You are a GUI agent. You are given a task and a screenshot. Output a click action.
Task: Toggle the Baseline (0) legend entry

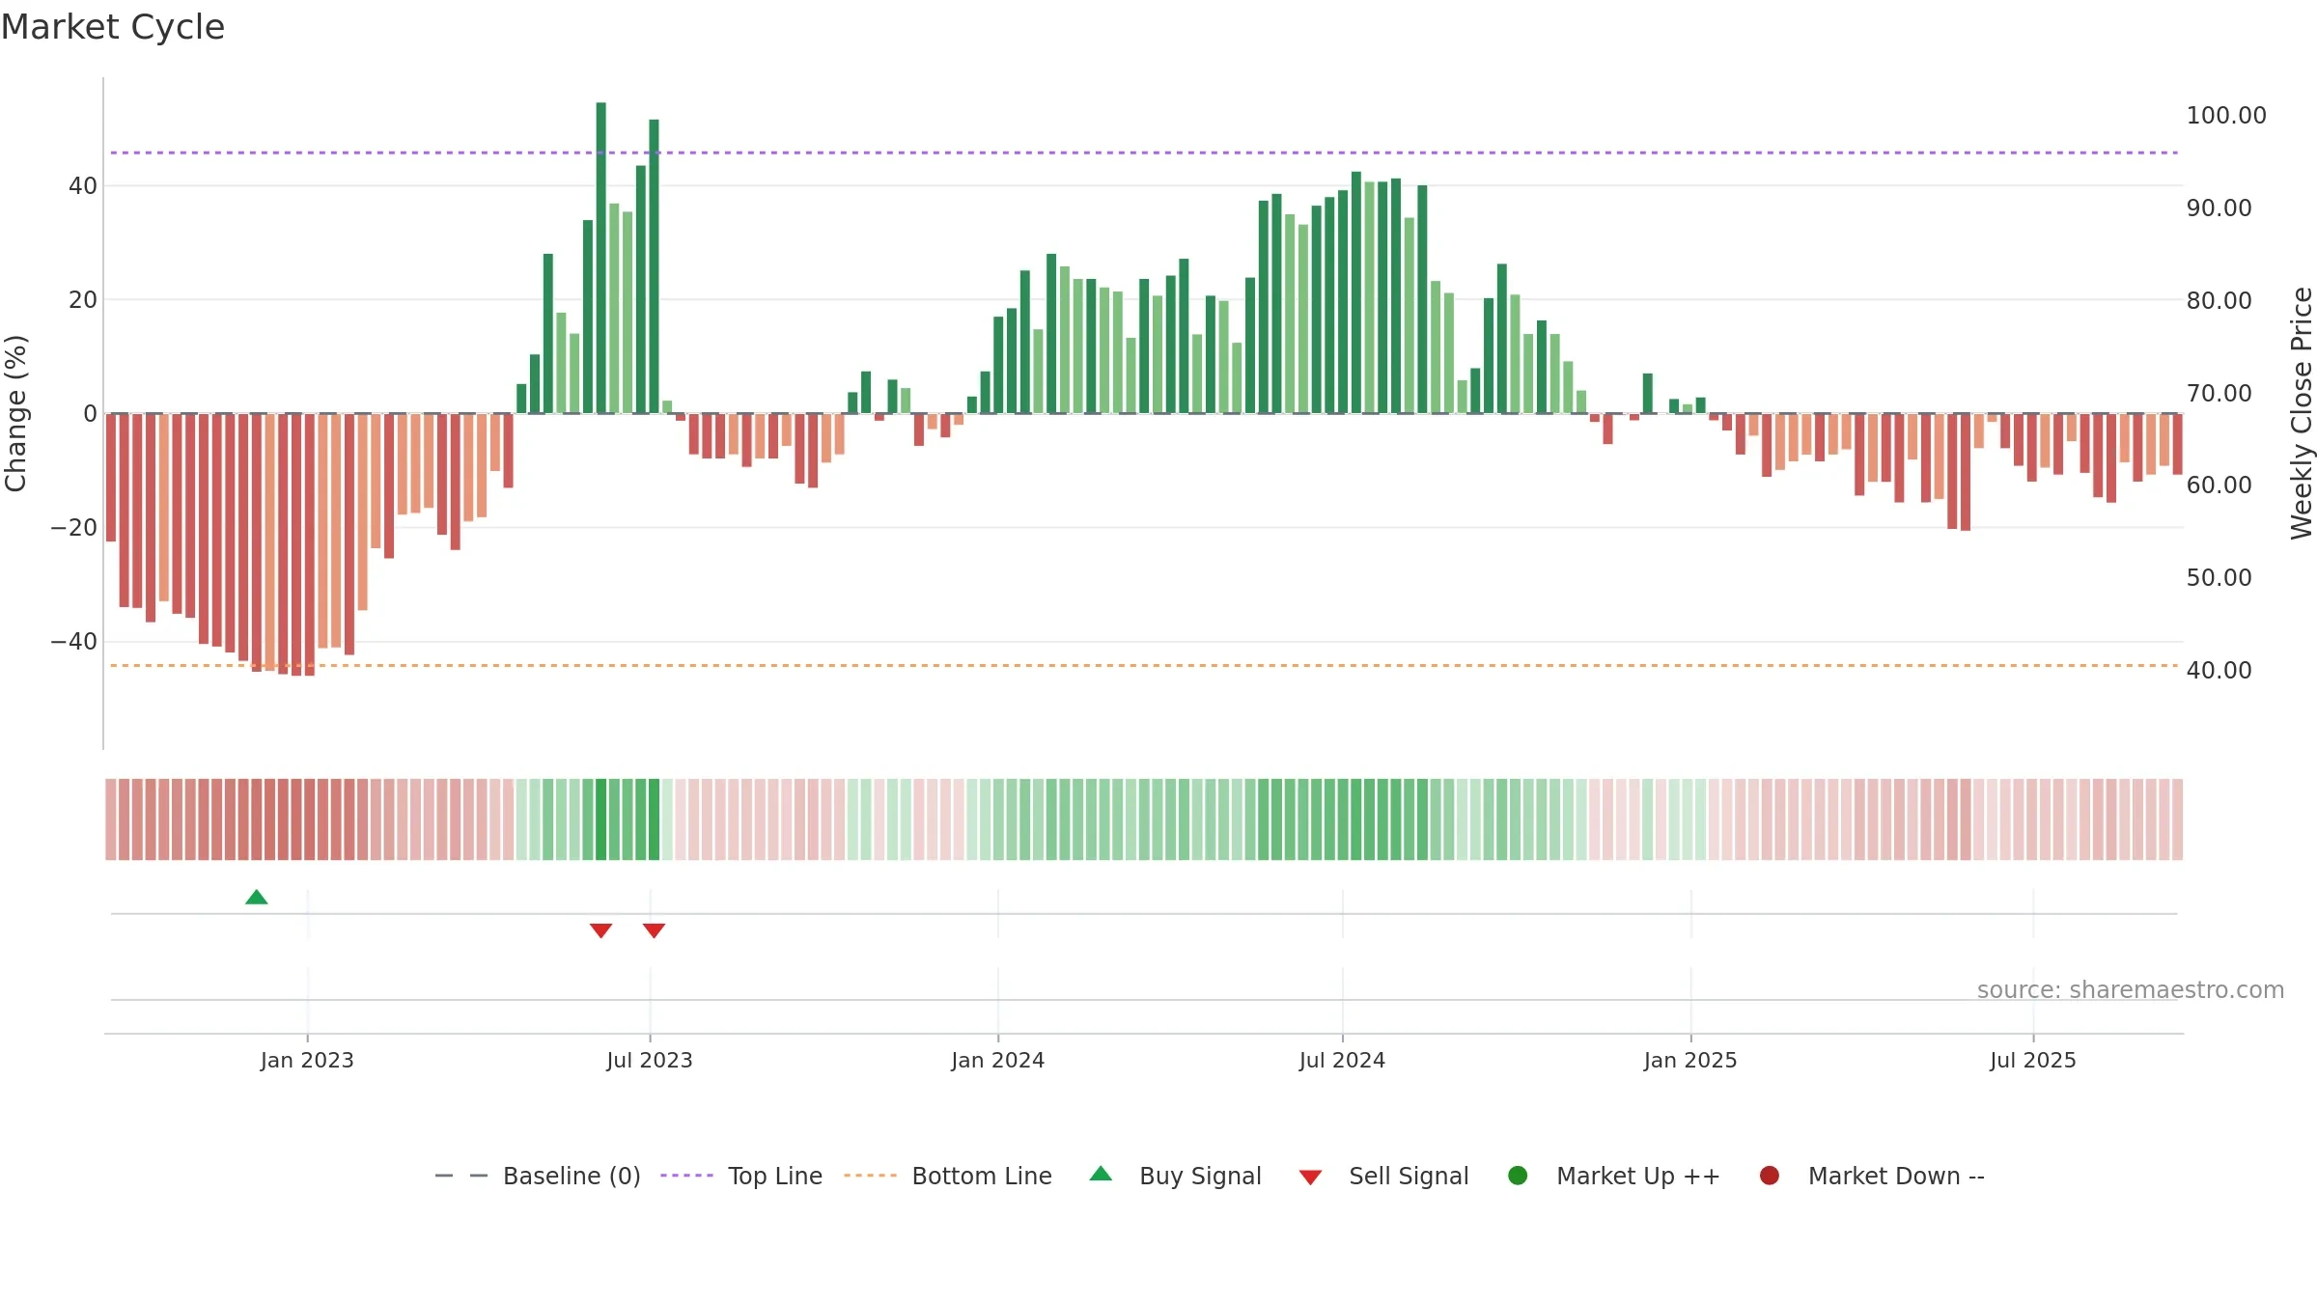pos(538,1176)
